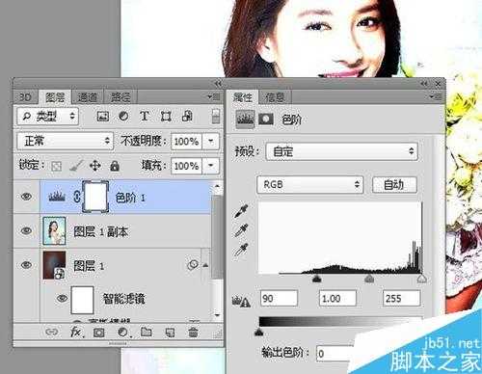Select levels adjustment histogram icon in Properties
The width and height of the screenshot is (482, 374).
pos(245,120)
